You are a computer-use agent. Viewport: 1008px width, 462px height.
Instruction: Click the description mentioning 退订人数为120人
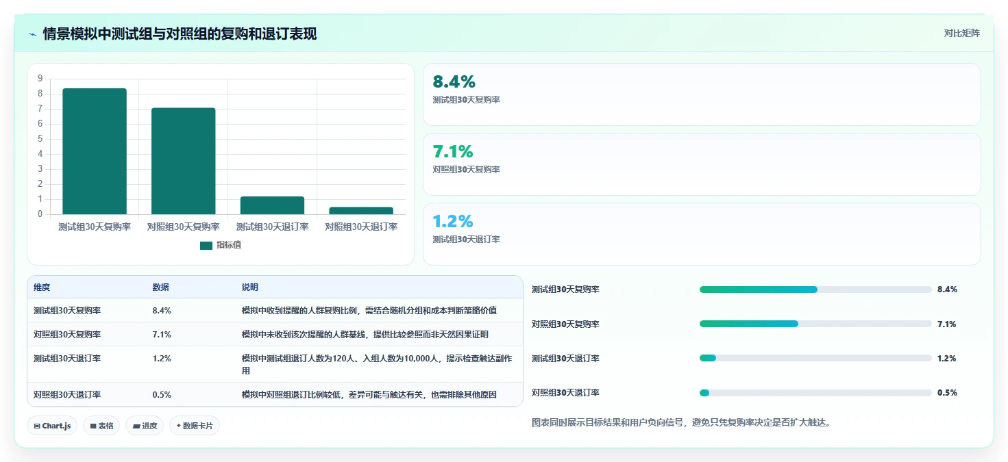[377, 364]
